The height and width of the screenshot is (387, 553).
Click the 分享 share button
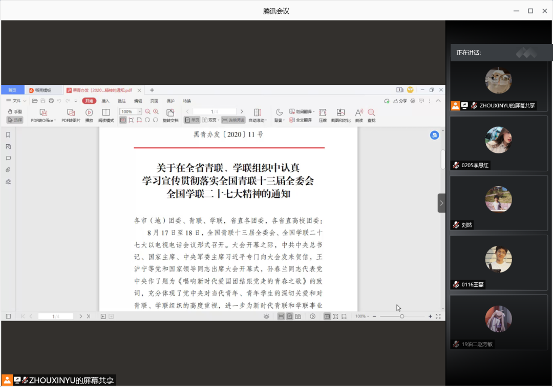400,101
